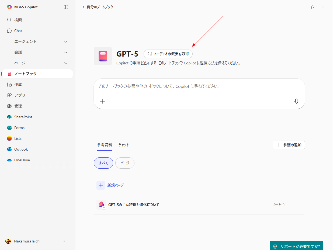Open the サポートが必要ですか? help button

[296, 246]
